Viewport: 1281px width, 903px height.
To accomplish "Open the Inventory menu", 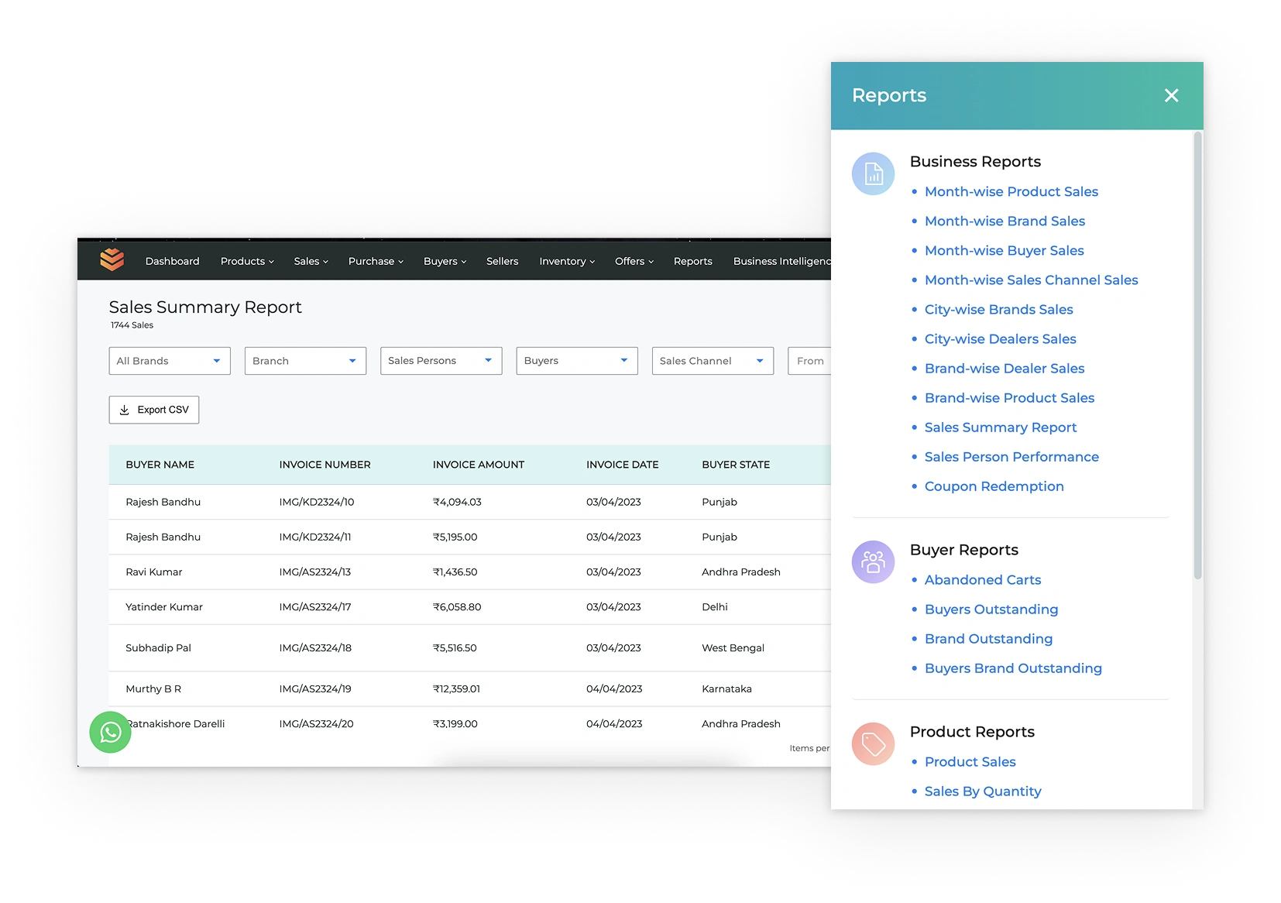I will pos(567,261).
